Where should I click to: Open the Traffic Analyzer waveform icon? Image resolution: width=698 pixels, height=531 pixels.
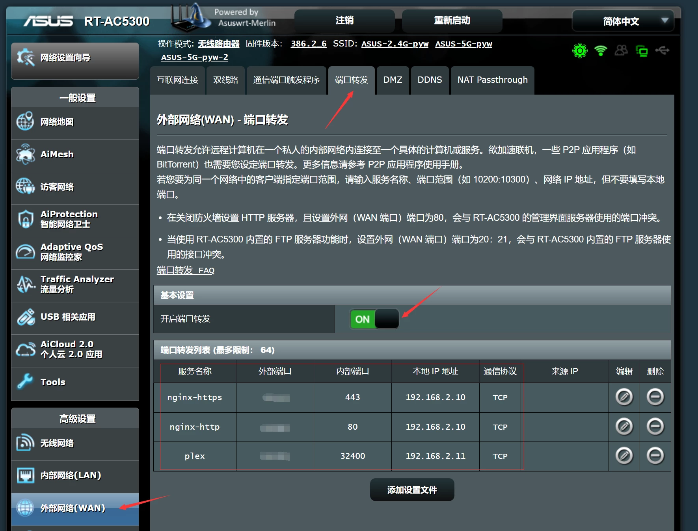(x=25, y=284)
